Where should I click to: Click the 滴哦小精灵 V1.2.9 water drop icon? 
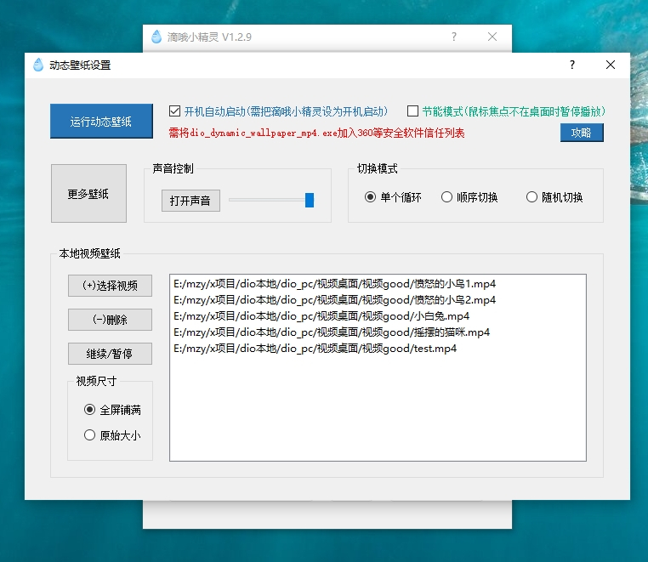click(x=156, y=37)
